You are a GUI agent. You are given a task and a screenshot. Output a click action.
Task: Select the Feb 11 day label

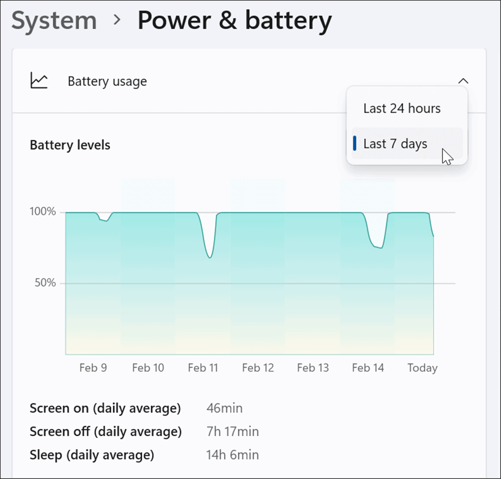coord(203,368)
